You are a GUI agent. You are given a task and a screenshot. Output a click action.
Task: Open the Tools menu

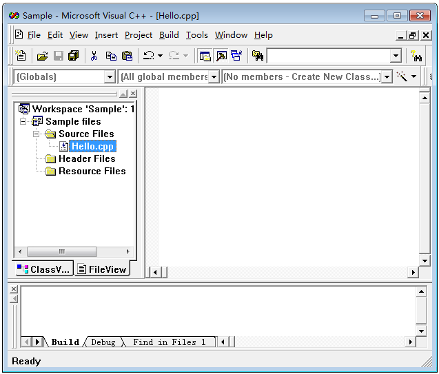coord(197,35)
